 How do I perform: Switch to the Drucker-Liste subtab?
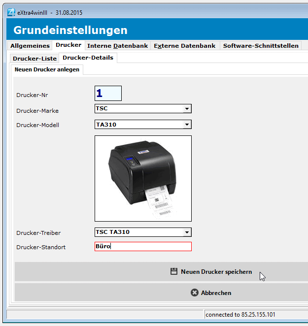34,58
